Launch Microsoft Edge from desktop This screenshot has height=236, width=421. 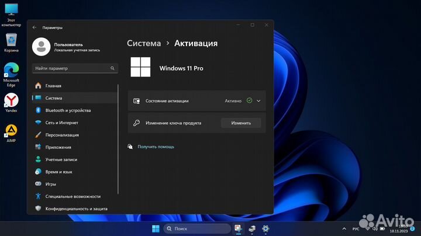pyautogui.click(x=11, y=75)
